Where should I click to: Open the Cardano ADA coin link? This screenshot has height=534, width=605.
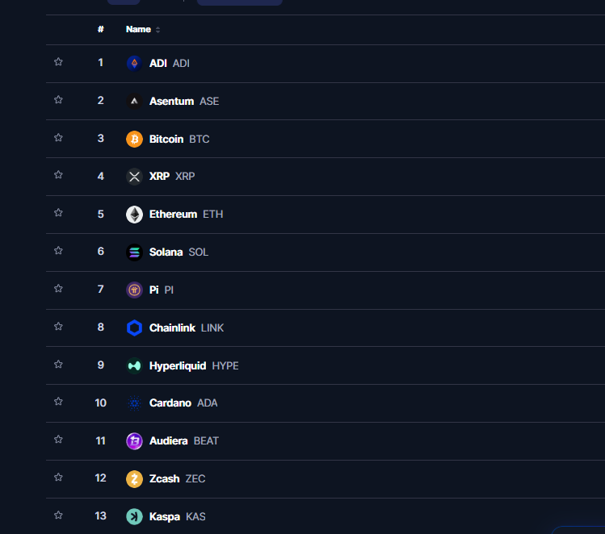coord(183,403)
